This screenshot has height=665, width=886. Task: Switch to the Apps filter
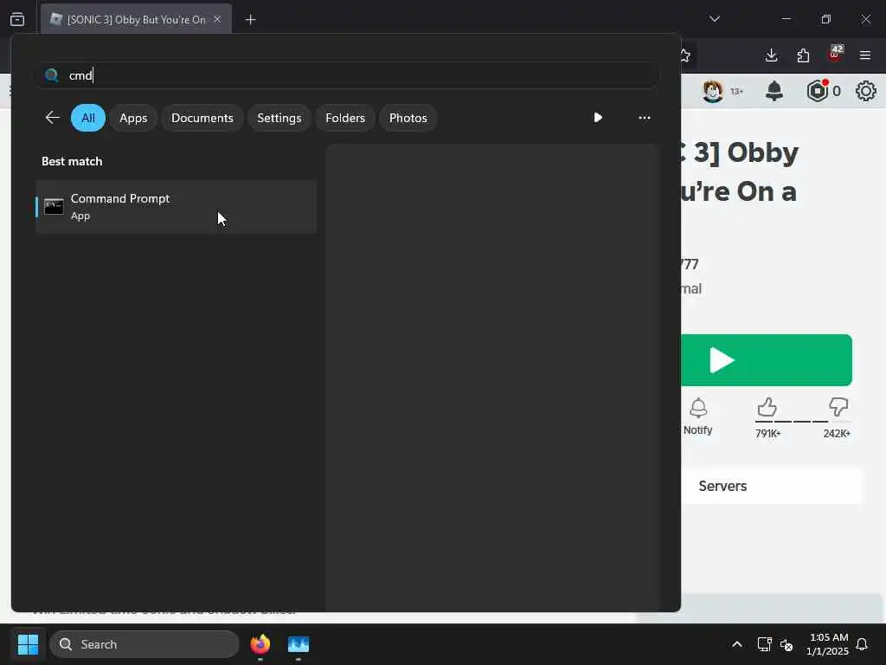[133, 118]
